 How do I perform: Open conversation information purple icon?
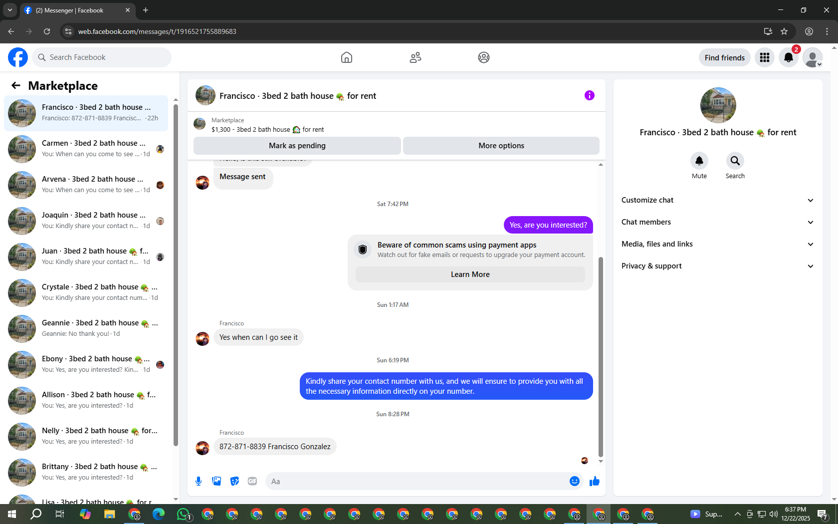click(590, 95)
